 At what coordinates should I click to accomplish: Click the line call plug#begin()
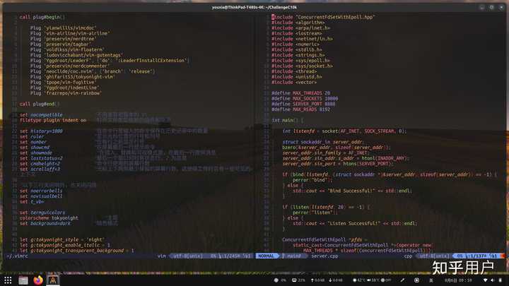pos(42,17)
